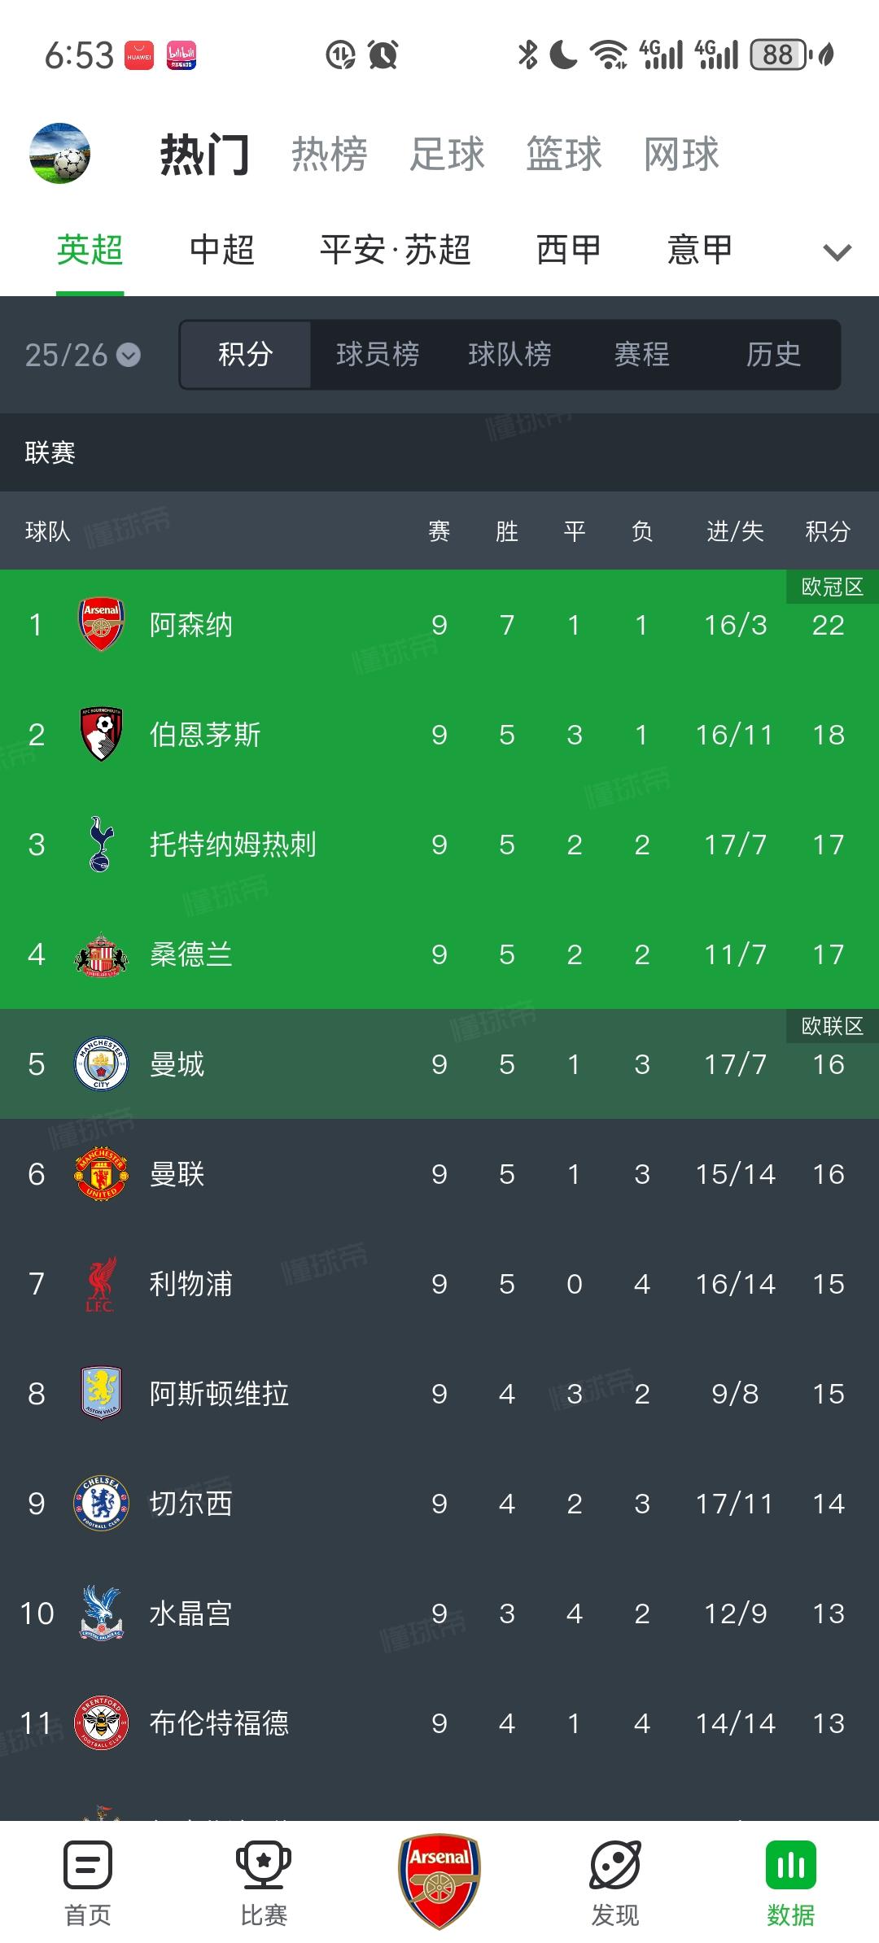Select the 球员榜 player rankings tab
The image size is (879, 1943).
click(378, 355)
